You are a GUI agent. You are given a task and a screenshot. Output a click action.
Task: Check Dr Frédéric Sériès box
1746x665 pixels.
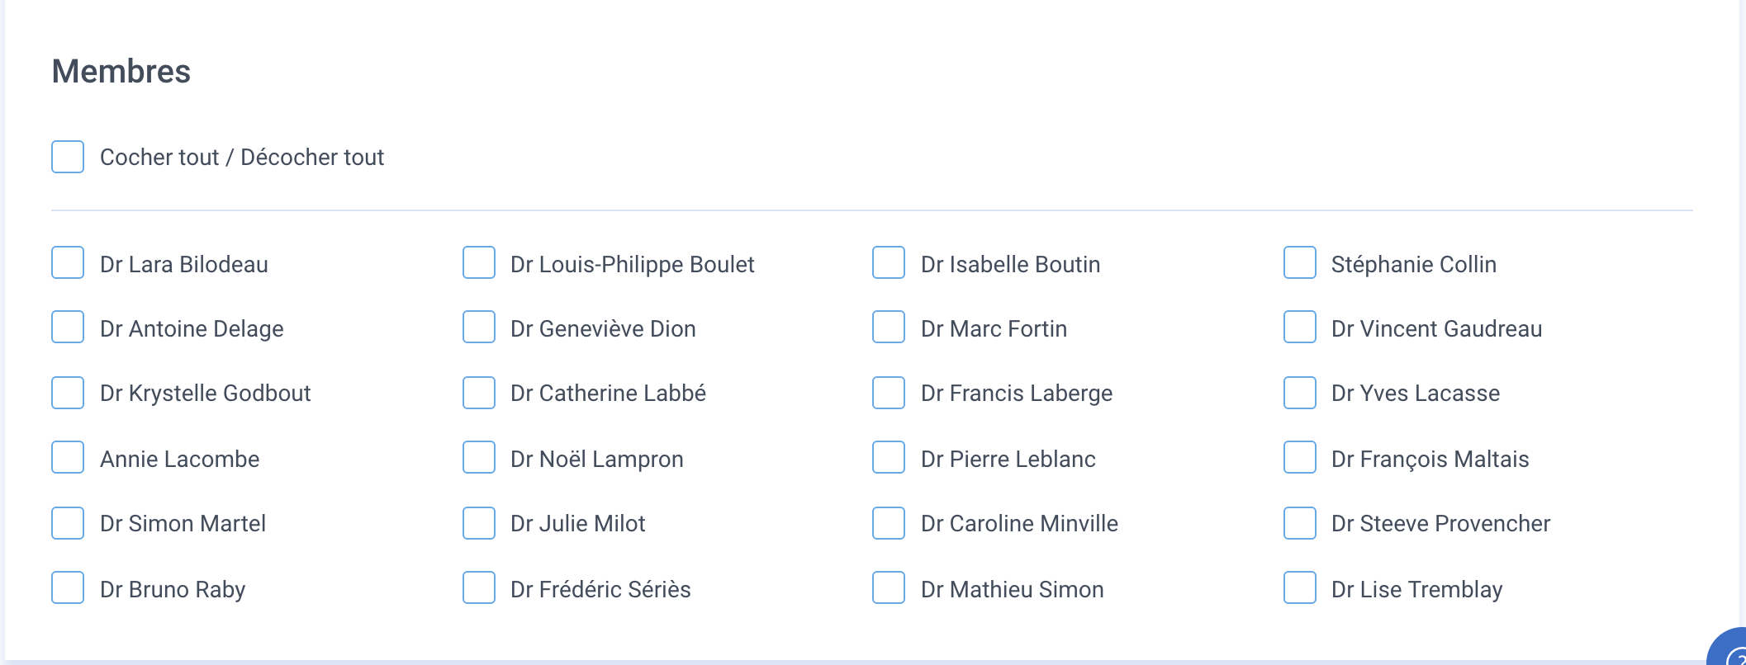479,587
